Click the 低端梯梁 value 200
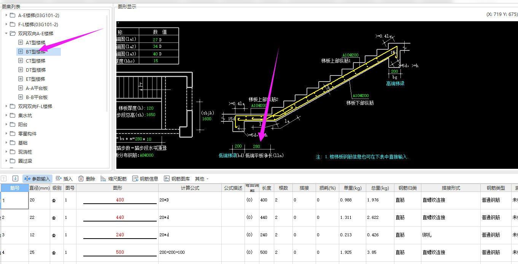This screenshot has width=518, height=264. pos(238,146)
